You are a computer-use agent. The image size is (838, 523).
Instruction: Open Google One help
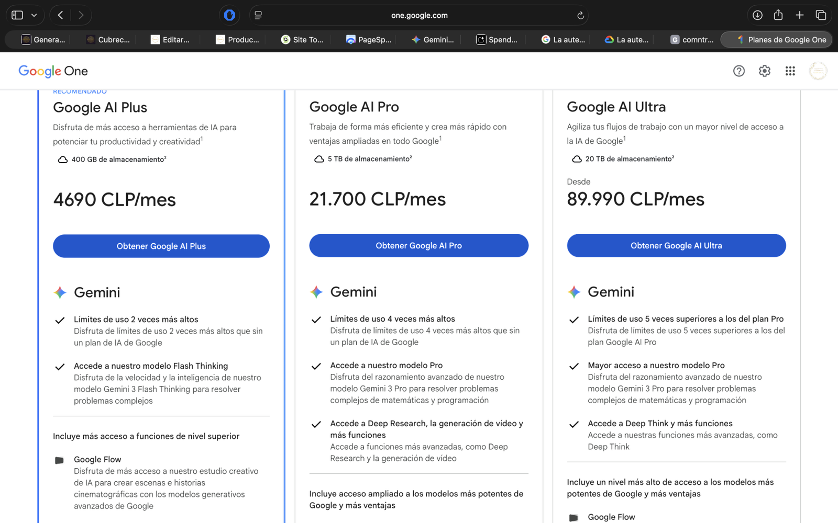[739, 71]
